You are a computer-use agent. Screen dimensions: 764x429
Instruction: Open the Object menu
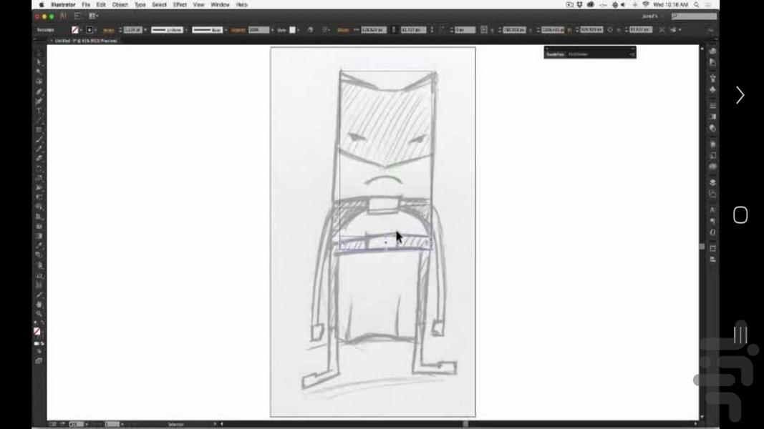click(120, 5)
